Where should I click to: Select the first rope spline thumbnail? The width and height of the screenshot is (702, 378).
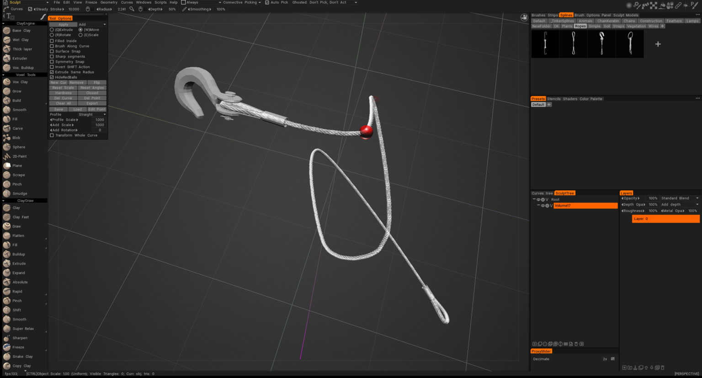coord(545,43)
